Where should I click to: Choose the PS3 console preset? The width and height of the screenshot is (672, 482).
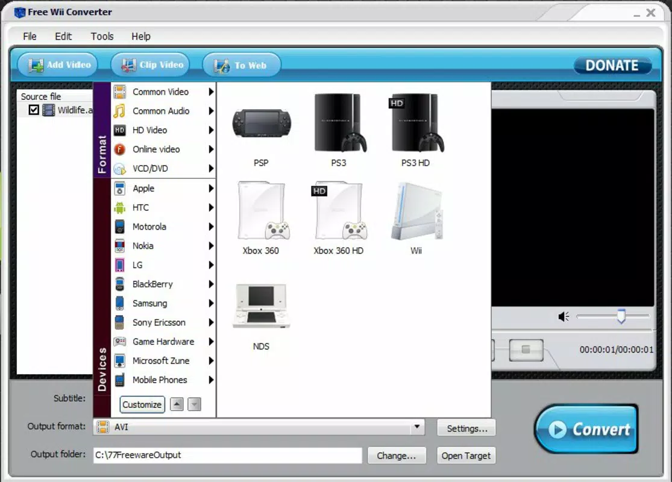pos(340,123)
